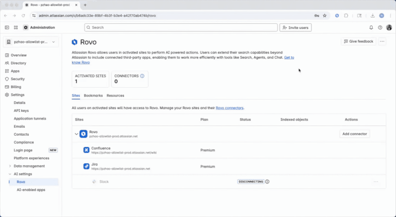
Task: Collapse the Rovo site row
Action: pyautogui.click(x=76, y=134)
